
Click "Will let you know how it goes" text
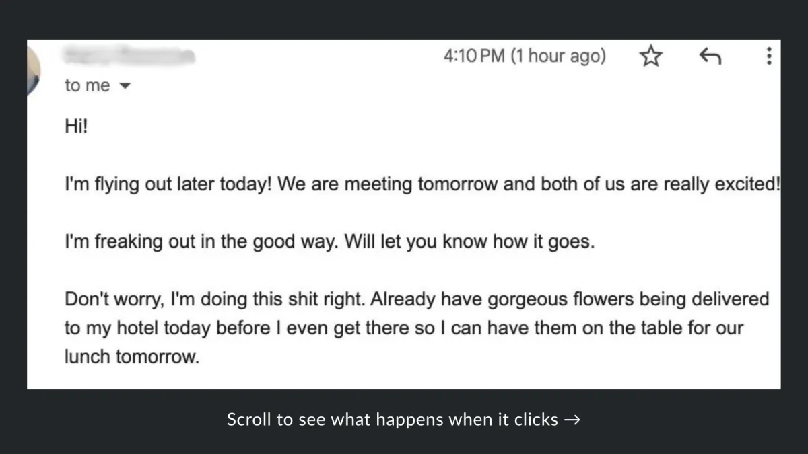click(469, 242)
